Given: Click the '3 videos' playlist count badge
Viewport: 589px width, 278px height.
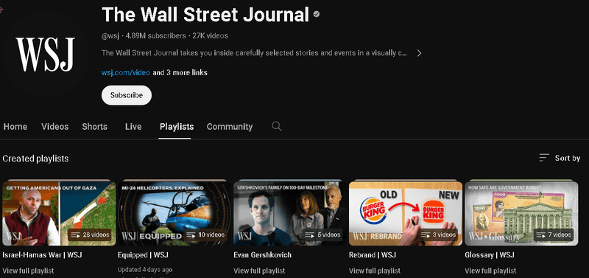Looking at the screenshot, I should pyautogui.click(x=438, y=234).
